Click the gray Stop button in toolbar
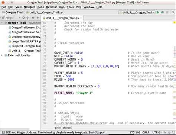Viewport: 176px width, 135px height. point(167,12)
